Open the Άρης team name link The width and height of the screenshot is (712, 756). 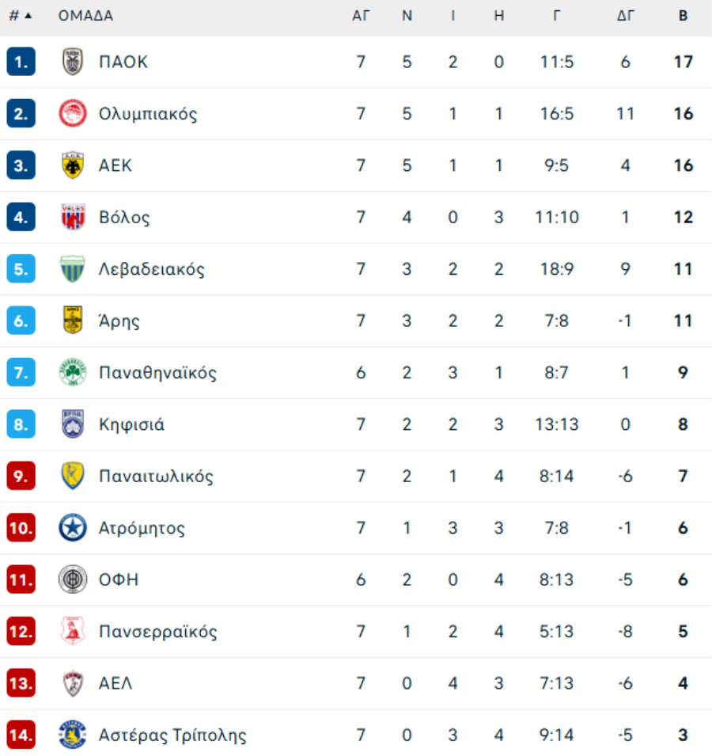click(x=119, y=321)
